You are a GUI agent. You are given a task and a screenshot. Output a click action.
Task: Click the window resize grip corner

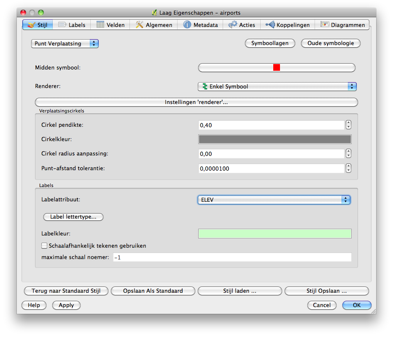pyautogui.click(x=374, y=311)
